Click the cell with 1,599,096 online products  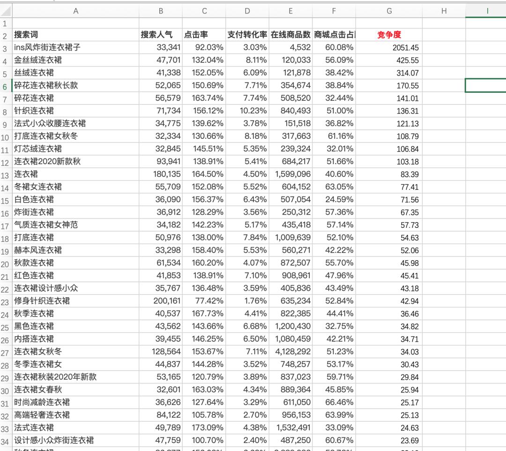tap(290, 174)
